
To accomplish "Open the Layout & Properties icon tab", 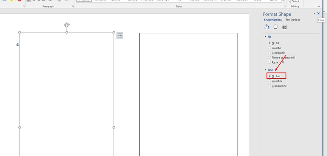I will (x=284, y=27).
